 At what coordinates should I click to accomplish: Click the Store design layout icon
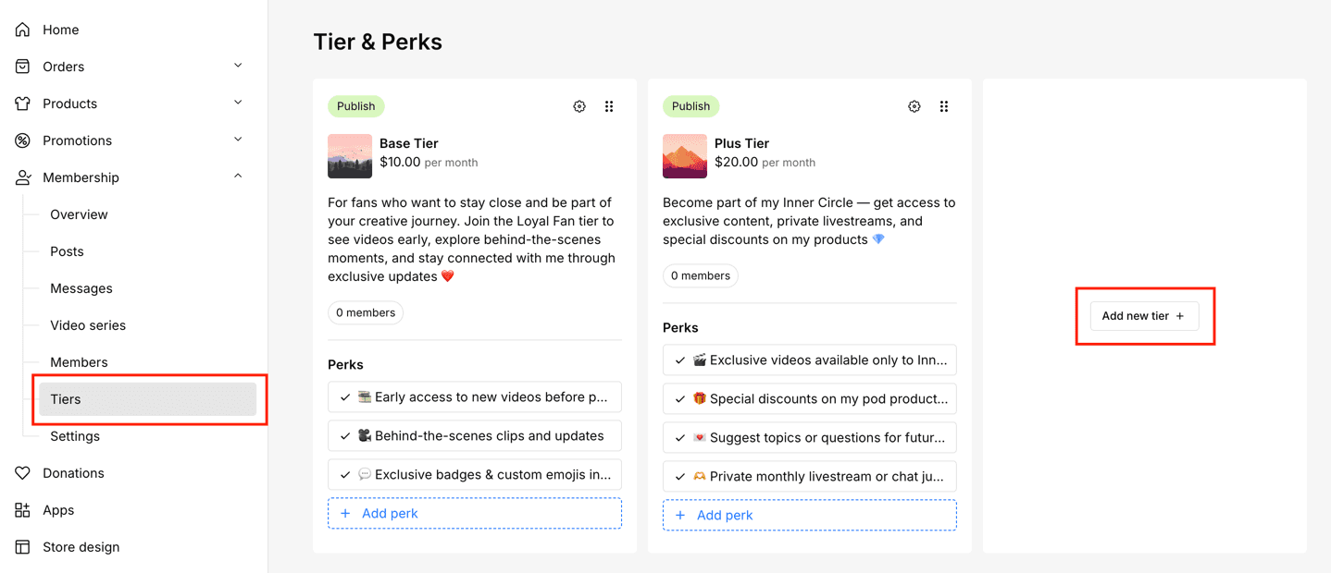coord(23,547)
